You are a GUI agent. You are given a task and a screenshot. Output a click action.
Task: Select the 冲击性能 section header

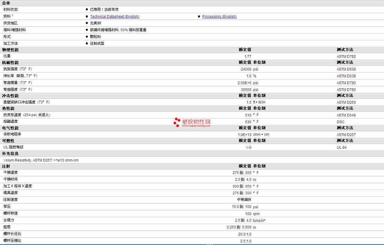[10, 96]
